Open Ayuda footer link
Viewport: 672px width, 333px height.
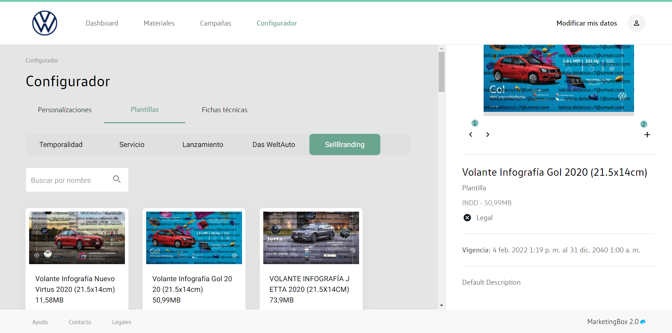(x=40, y=322)
